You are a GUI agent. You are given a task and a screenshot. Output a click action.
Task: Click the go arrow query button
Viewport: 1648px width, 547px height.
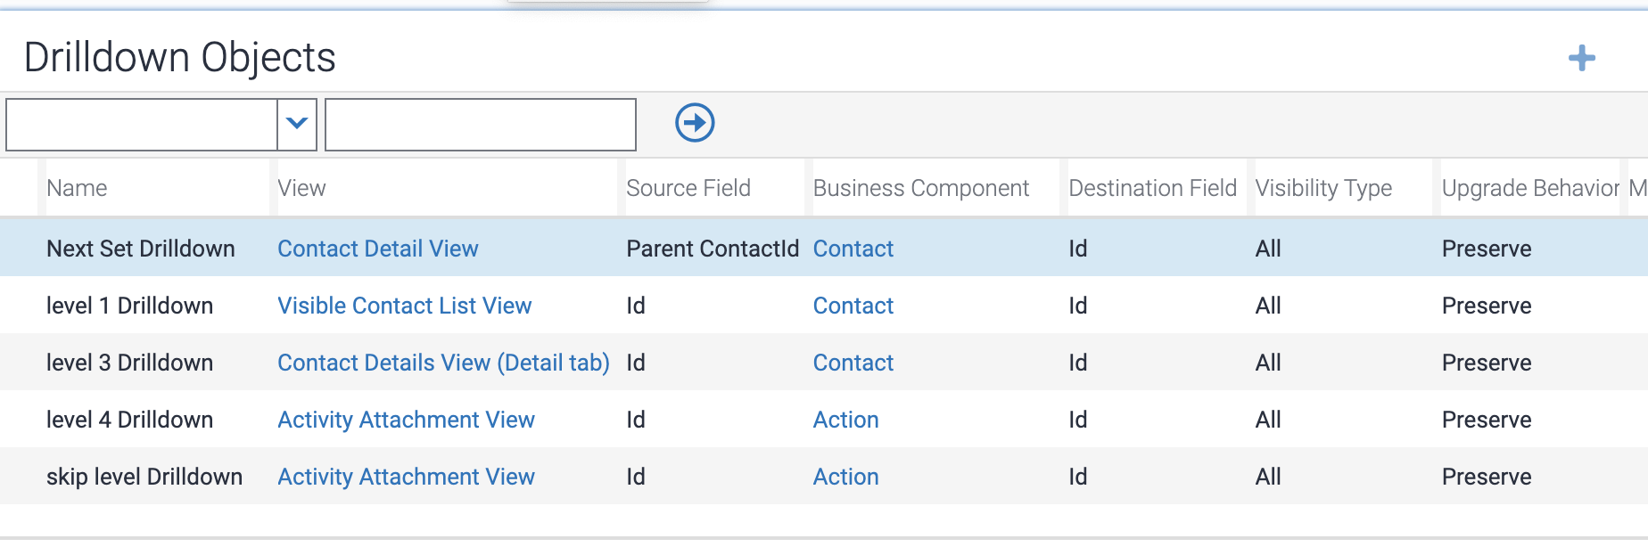(695, 123)
